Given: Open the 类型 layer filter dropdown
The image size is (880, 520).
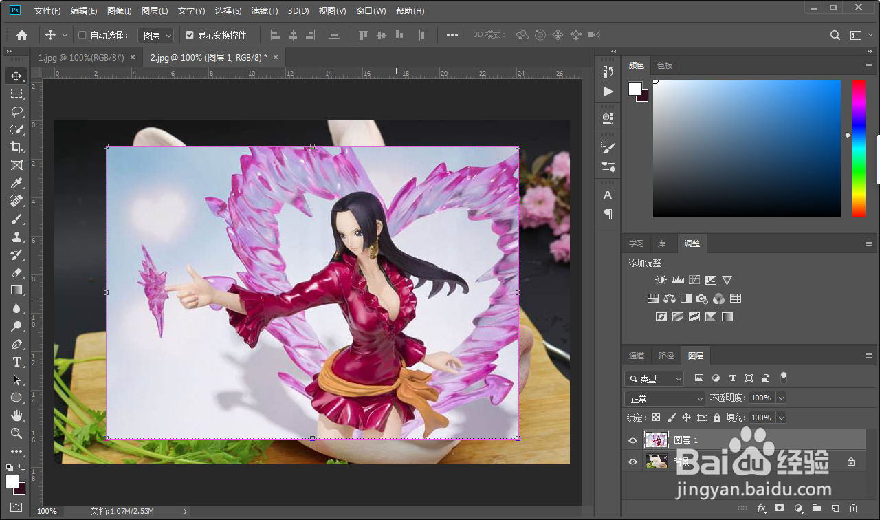Looking at the screenshot, I should pyautogui.click(x=654, y=378).
